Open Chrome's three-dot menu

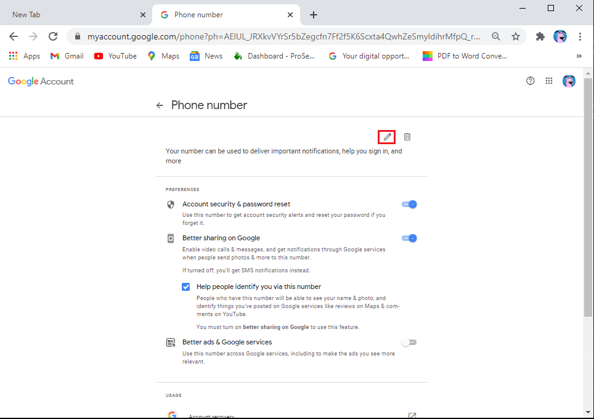[x=580, y=36]
